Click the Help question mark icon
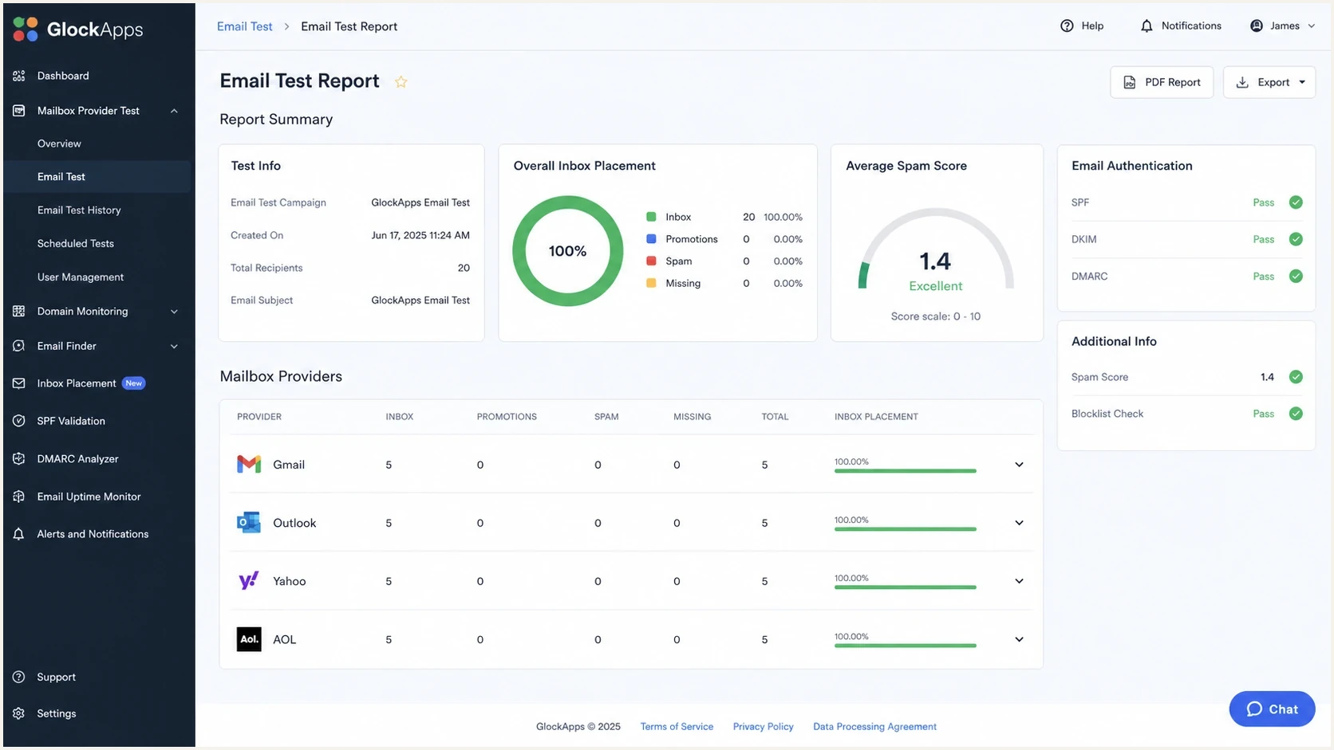The image size is (1334, 750). pyautogui.click(x=1067, y=26)
